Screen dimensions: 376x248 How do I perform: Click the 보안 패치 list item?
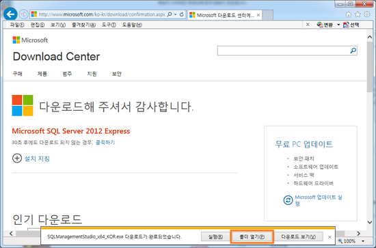click(x=304, y=159)
